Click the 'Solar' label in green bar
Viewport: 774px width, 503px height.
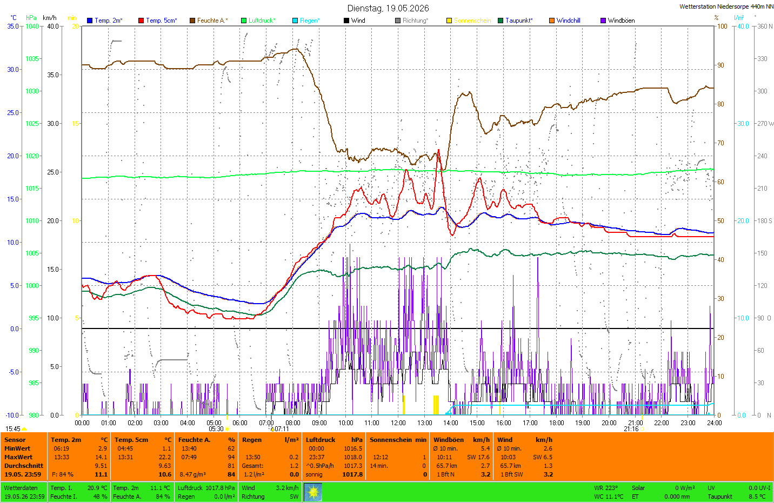click(x=638, y=488)
